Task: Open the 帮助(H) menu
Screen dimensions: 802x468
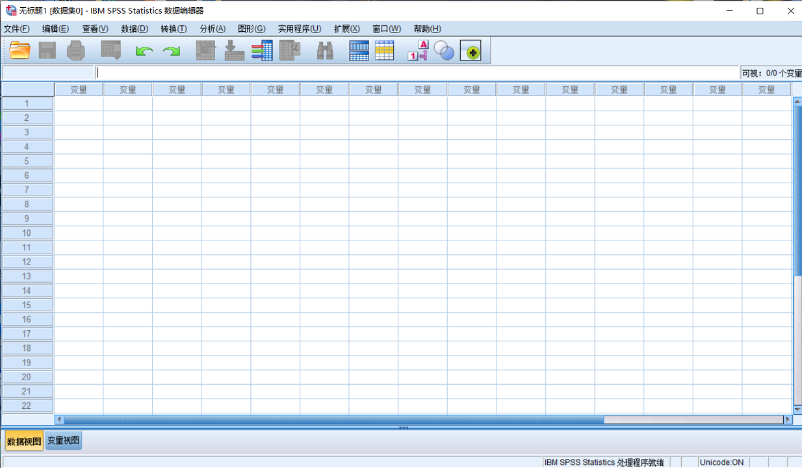Action: 427,29
